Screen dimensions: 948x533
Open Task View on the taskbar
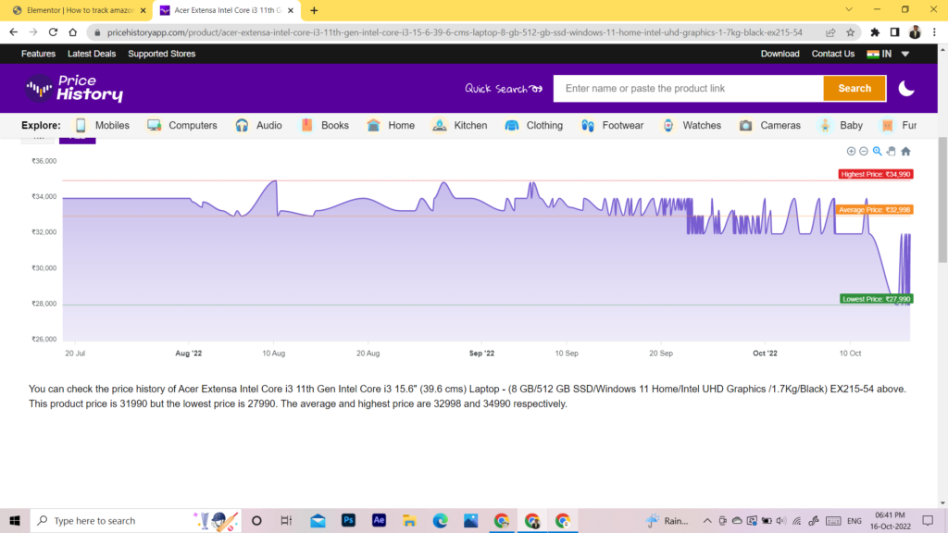[287, 520]
